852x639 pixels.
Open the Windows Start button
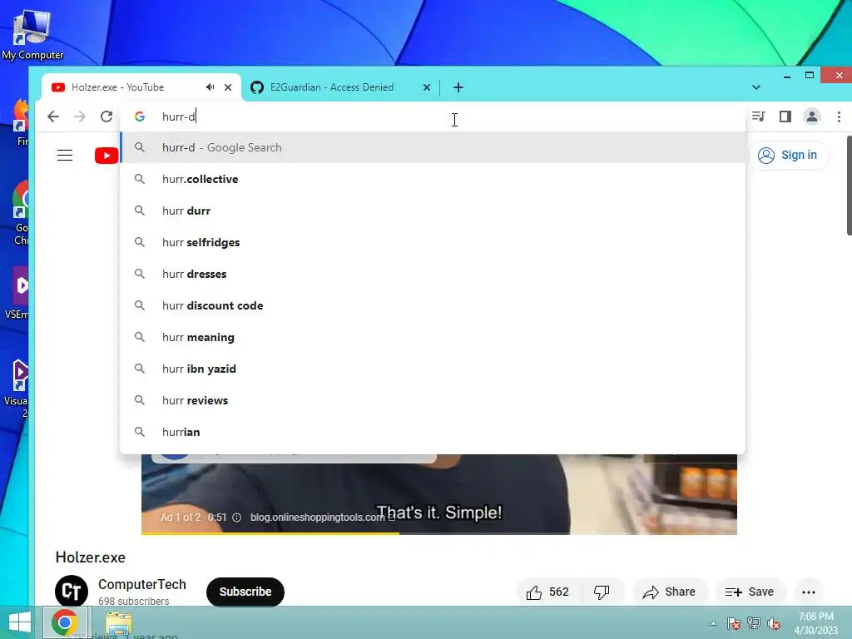(x=20, y=622)
